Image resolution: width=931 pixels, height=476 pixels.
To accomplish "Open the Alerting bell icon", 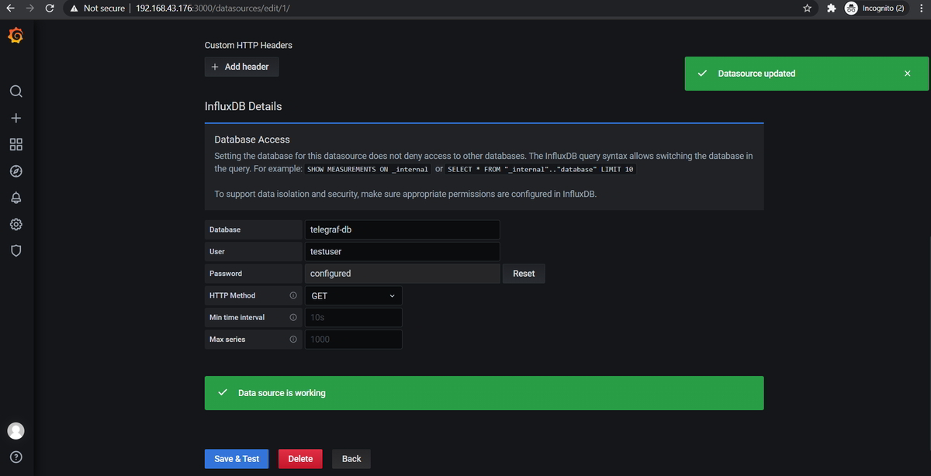I will click(x=16, y=198).
